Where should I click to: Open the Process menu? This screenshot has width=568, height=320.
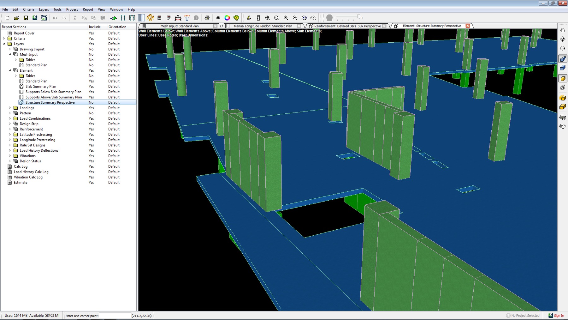(x=72, y=9)
